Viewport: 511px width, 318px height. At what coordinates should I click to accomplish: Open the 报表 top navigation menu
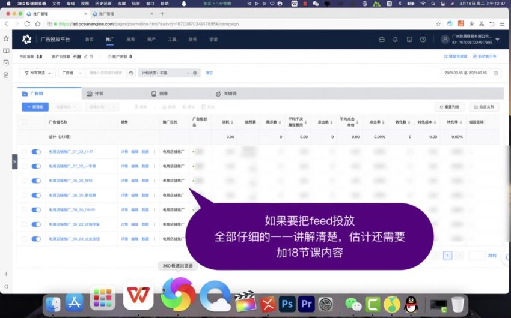tap(130, 40)
